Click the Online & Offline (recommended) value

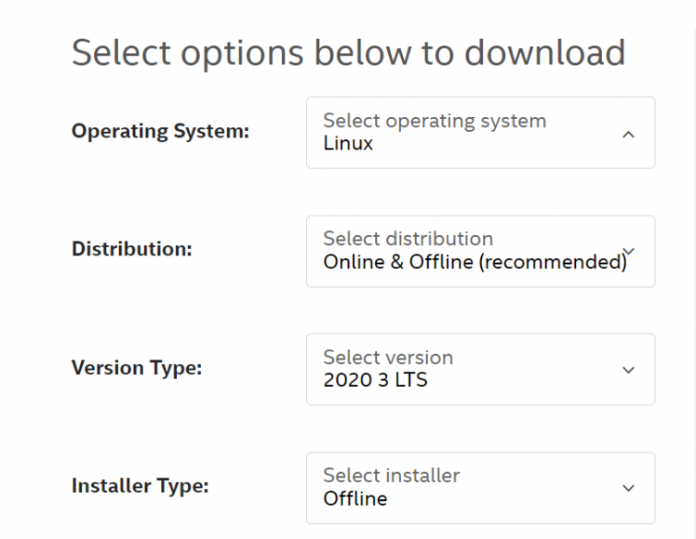(475, 262)
